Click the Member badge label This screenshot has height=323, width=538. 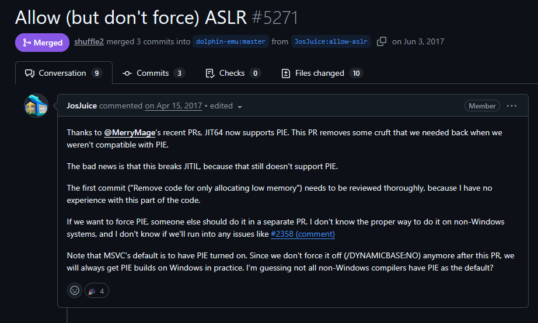coord(482,106)
